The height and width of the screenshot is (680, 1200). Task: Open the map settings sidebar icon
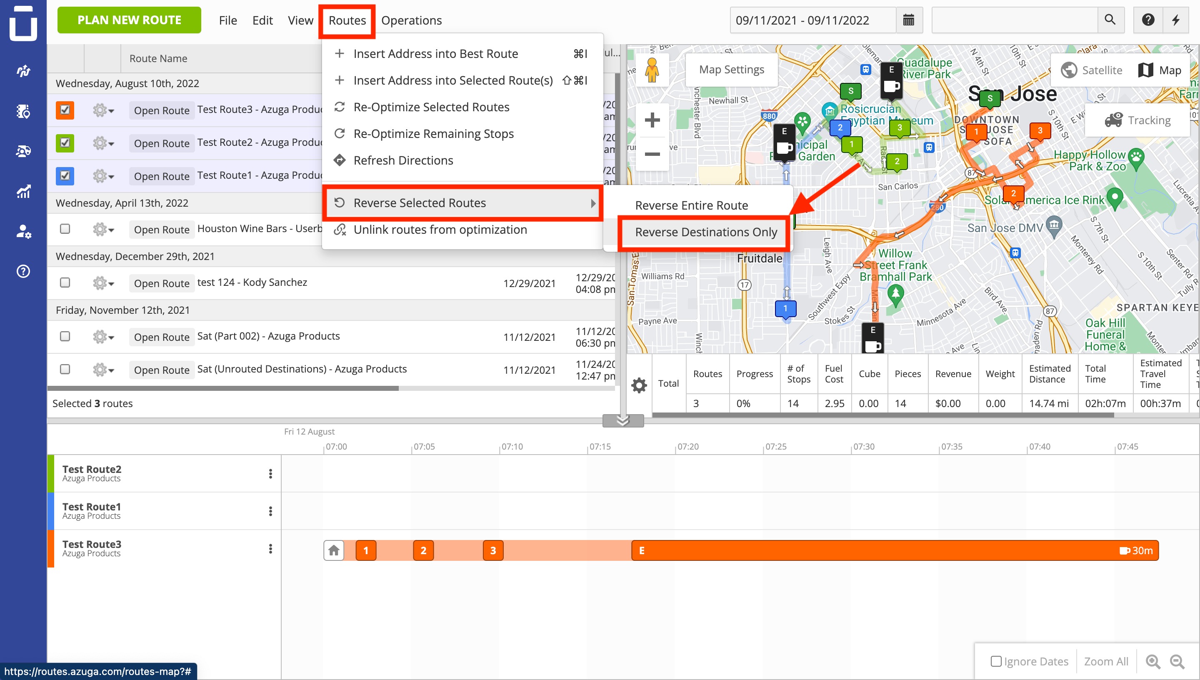[23, 111]
